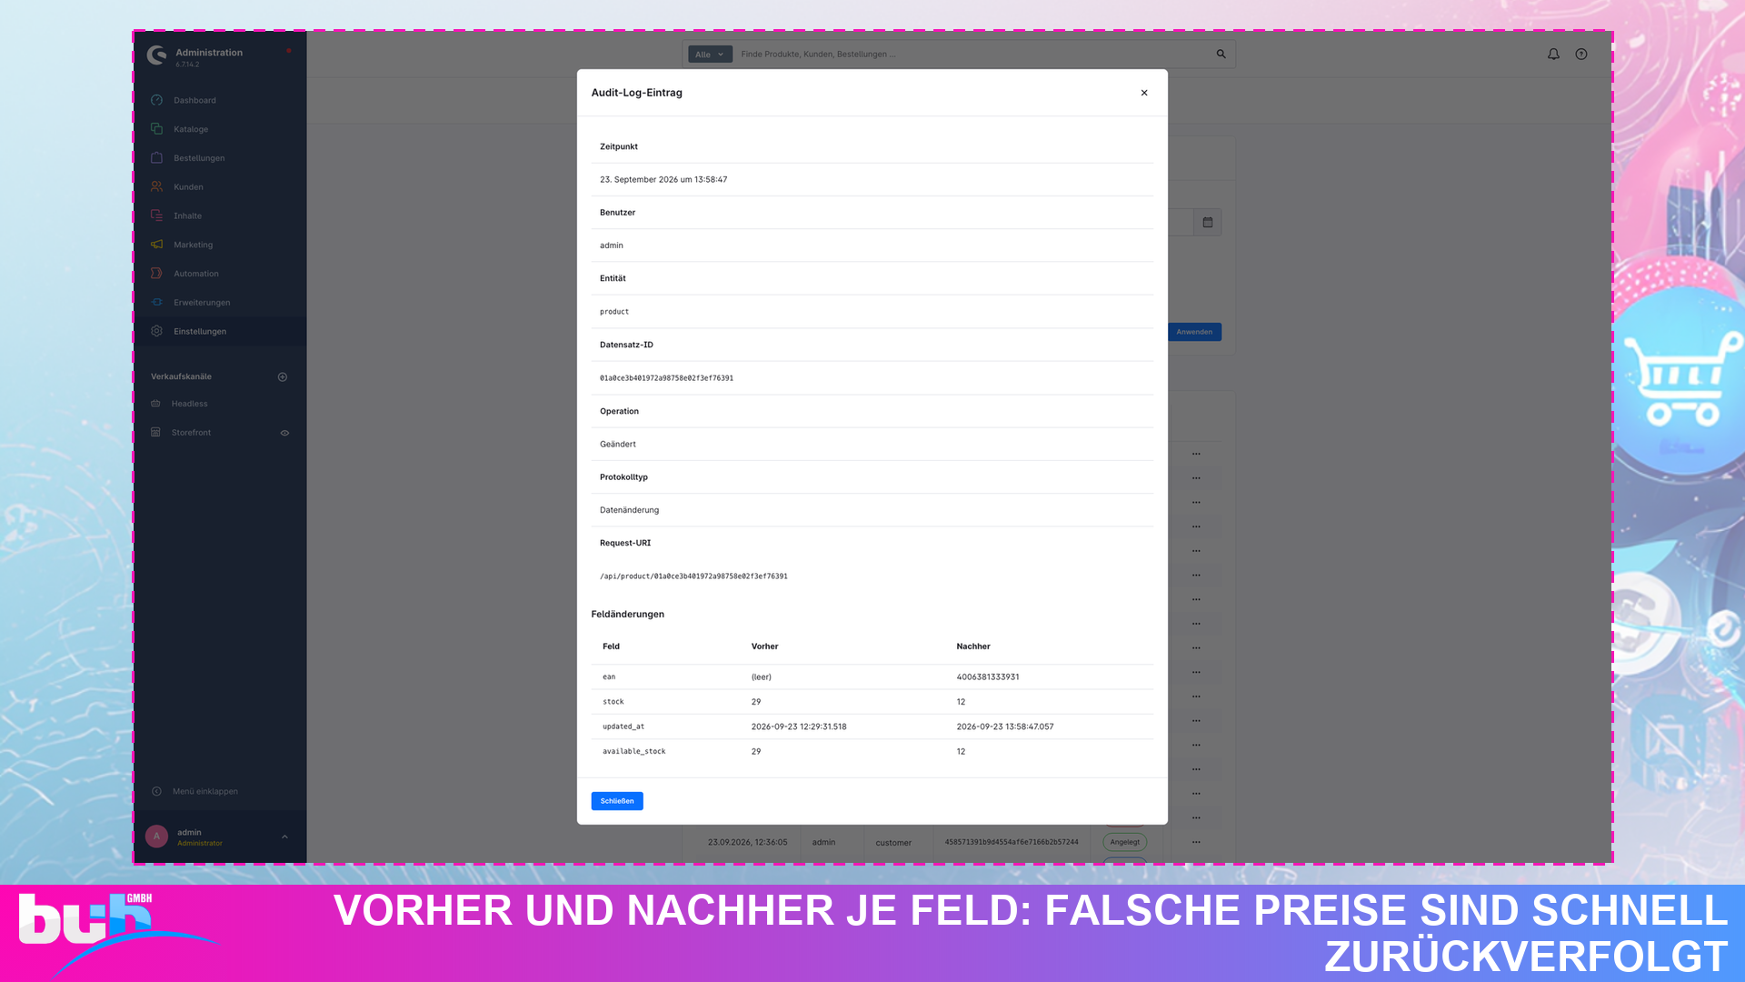Click the Zeitpunkt value 23. September 2026
Image resolution: width=1745 pixels, height=982 pixels.
(663, 180)
